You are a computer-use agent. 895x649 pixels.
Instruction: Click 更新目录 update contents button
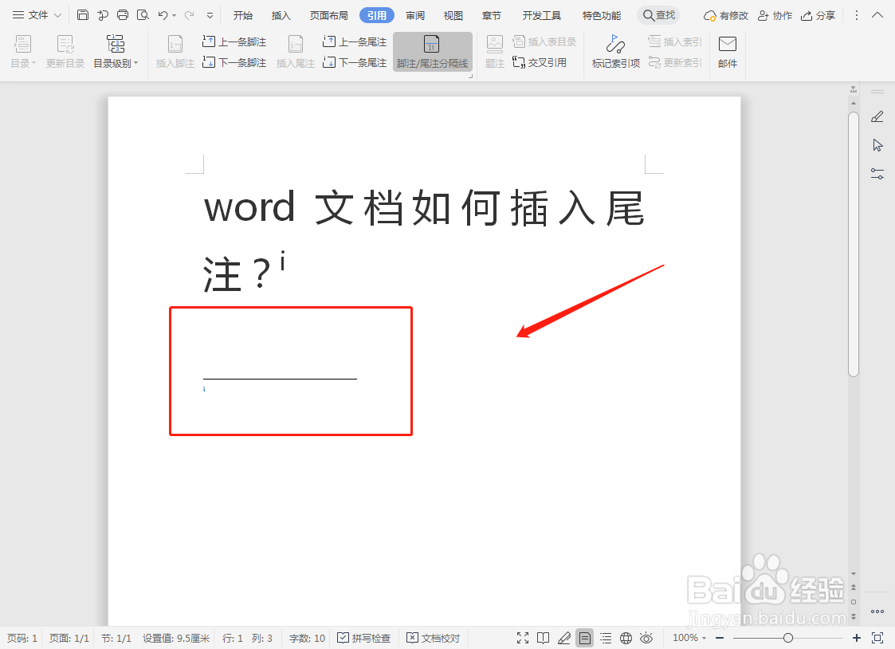coord(65,51)
